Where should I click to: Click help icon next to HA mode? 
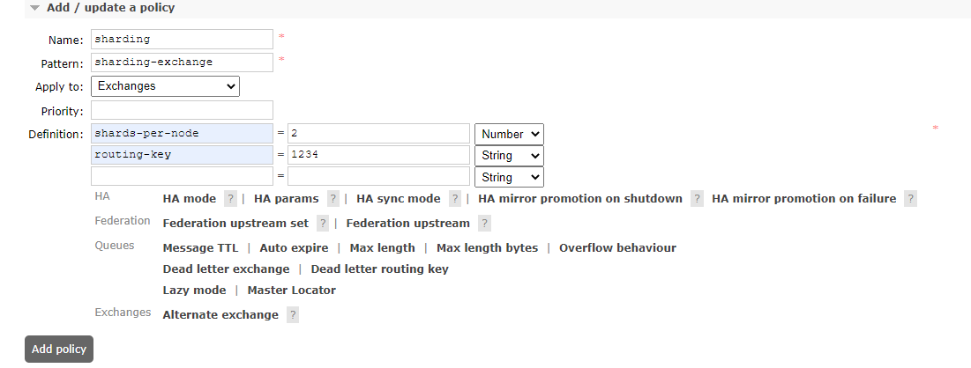pos(230,199)
